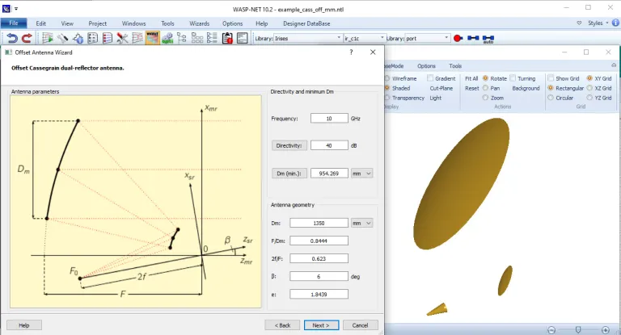Click the green 'opti' optimizer icon
This screenshot has width=621, height=335.
click(x=167, y=38)
